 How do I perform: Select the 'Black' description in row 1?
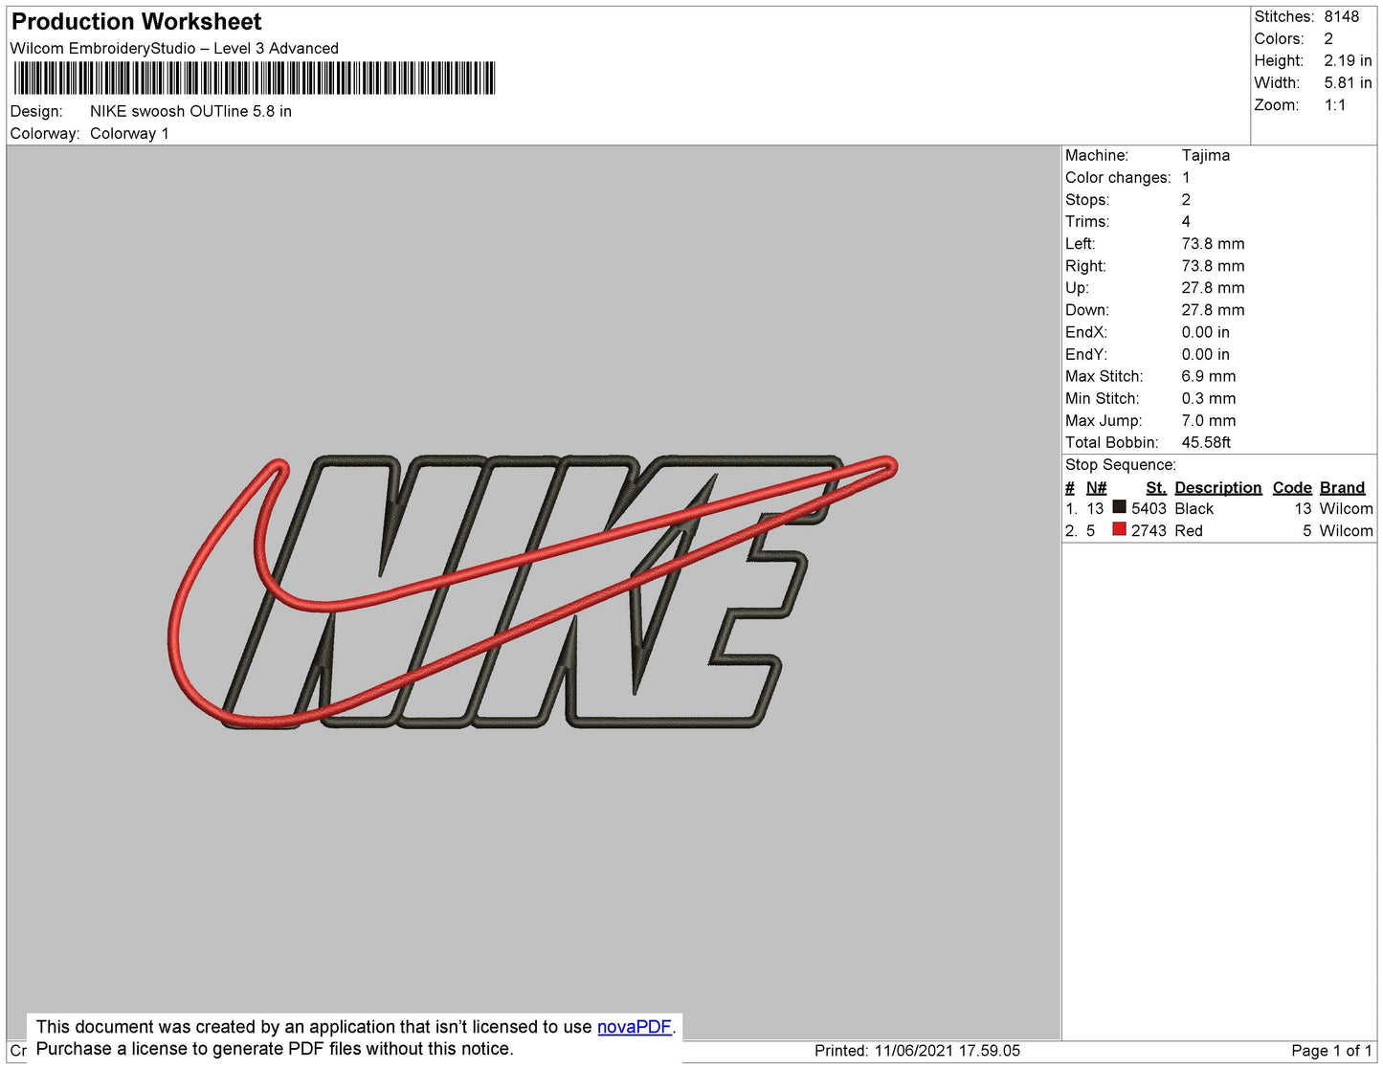tap(1193, 508)
